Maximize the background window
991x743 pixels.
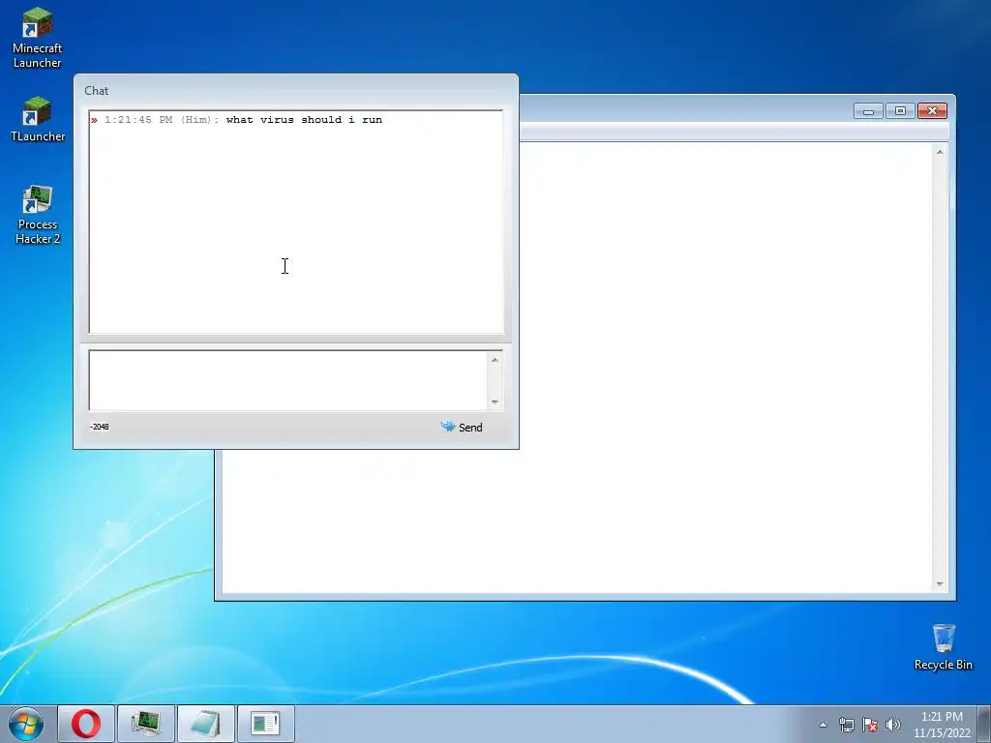pos(900,111)
